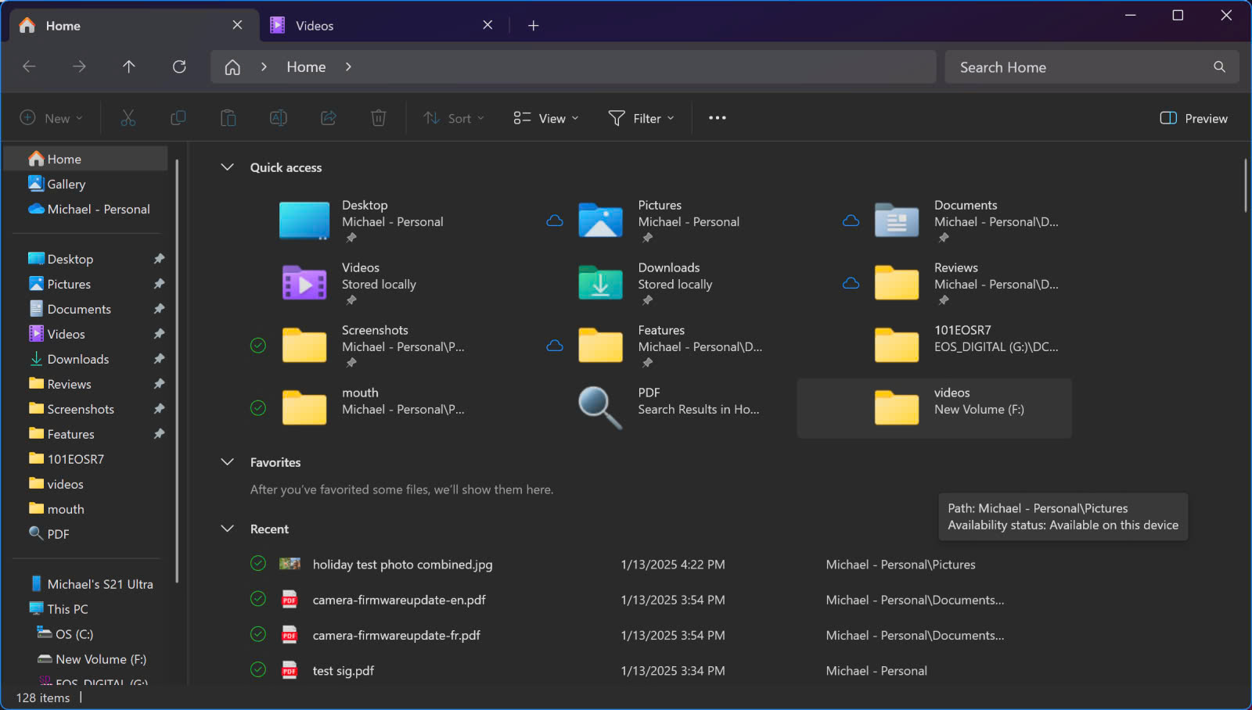Go up one level with up arrow
1252x710 pixels.
[x=129, y=66]
